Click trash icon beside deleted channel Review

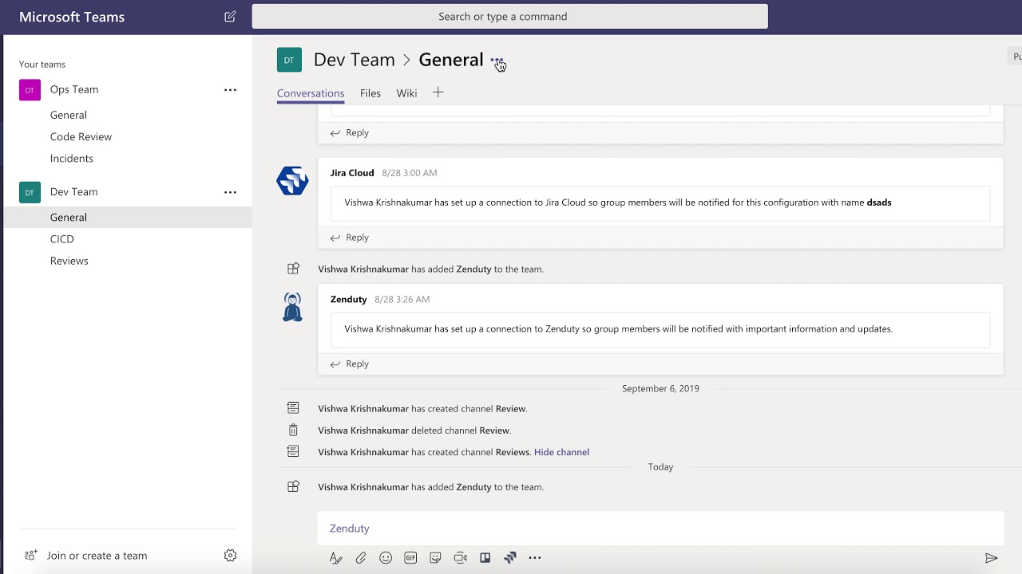click(x=293, y=431)
